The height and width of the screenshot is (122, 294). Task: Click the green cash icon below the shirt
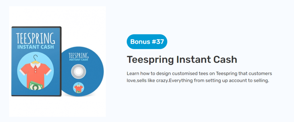[x=36, y=85]
